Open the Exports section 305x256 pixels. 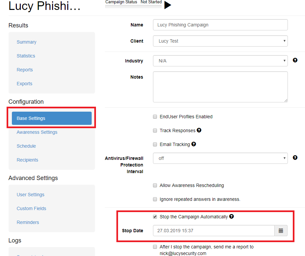[x=24, y=84]
